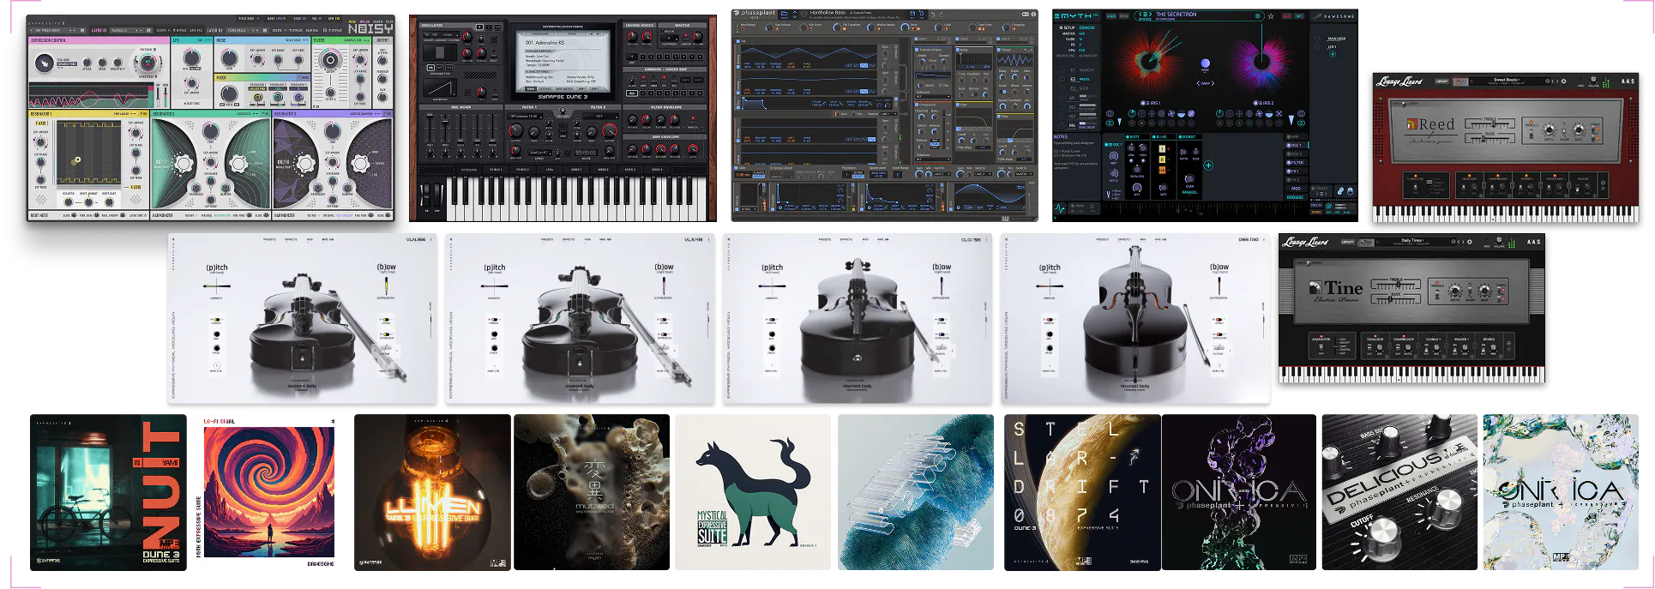Click the SWAP control between the irises
Viewport: 1655px width, 589px height.
[x=1205, y=83]
